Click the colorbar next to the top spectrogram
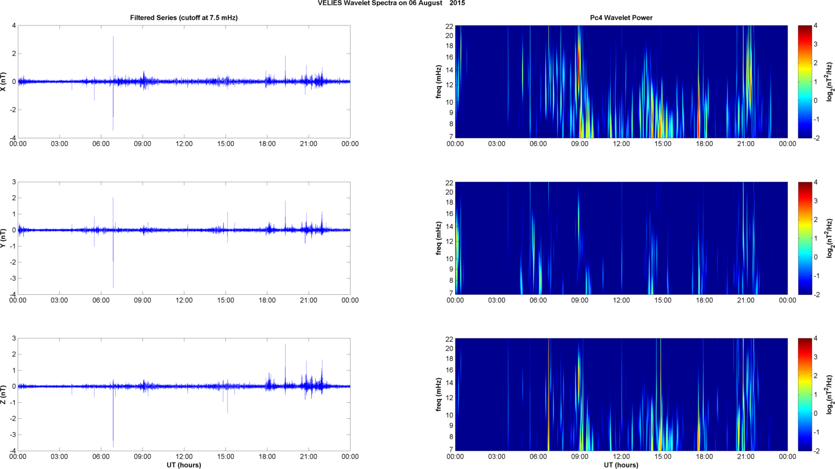 coord(805,82)
